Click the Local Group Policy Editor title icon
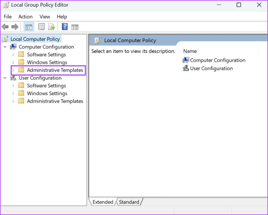The width and height of the screenshot is (268, 215). click(6, 5)
